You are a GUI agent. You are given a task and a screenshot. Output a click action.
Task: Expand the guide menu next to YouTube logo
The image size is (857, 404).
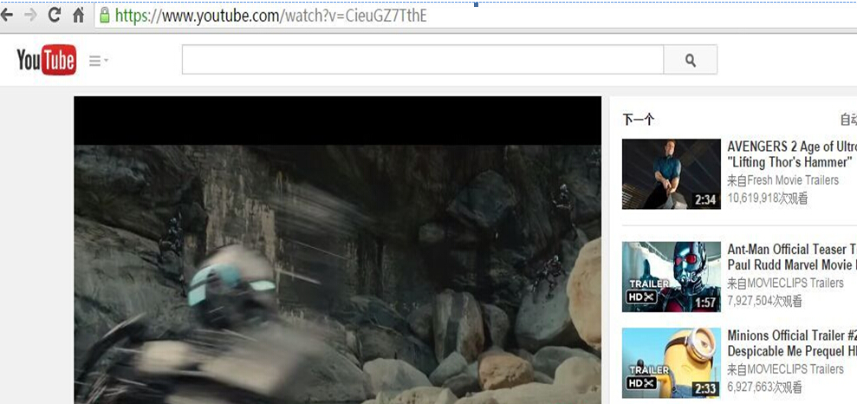(x=99, y=61)
